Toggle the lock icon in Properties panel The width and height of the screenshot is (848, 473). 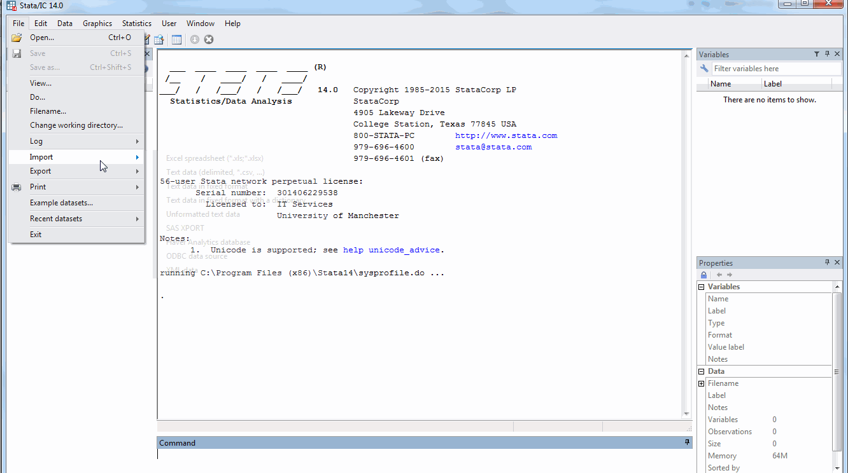[x=703, y=275]
